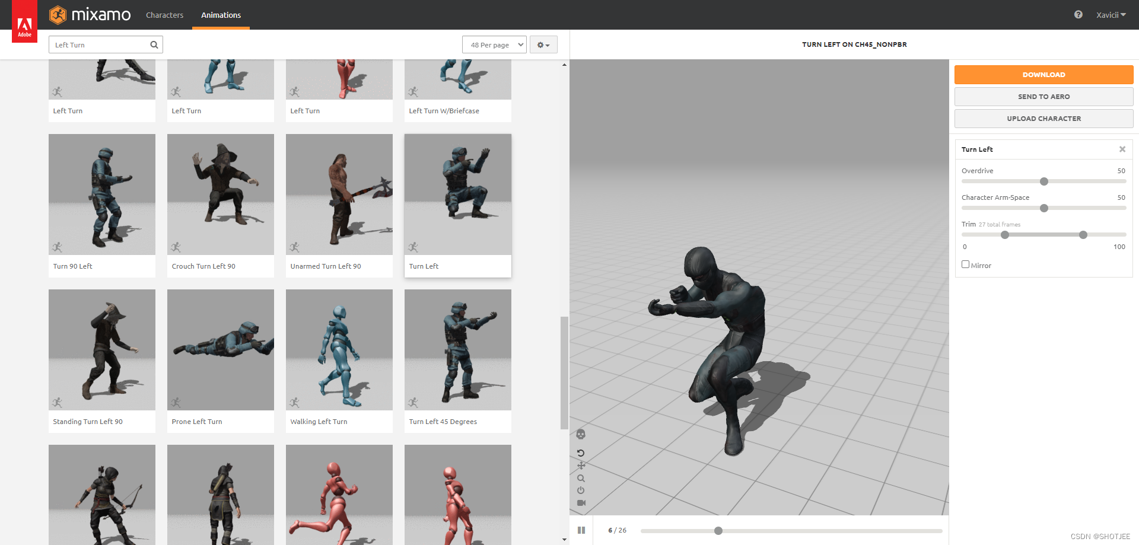The height and width of the screenshot is (545, 1139).
Task: Open the 48 Per page dropdown
Action: pyautogui.click(x=494, y=44)
